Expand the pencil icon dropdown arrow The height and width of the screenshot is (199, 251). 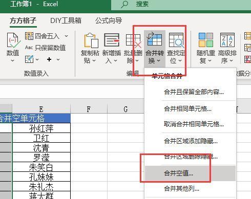[37, 59]
